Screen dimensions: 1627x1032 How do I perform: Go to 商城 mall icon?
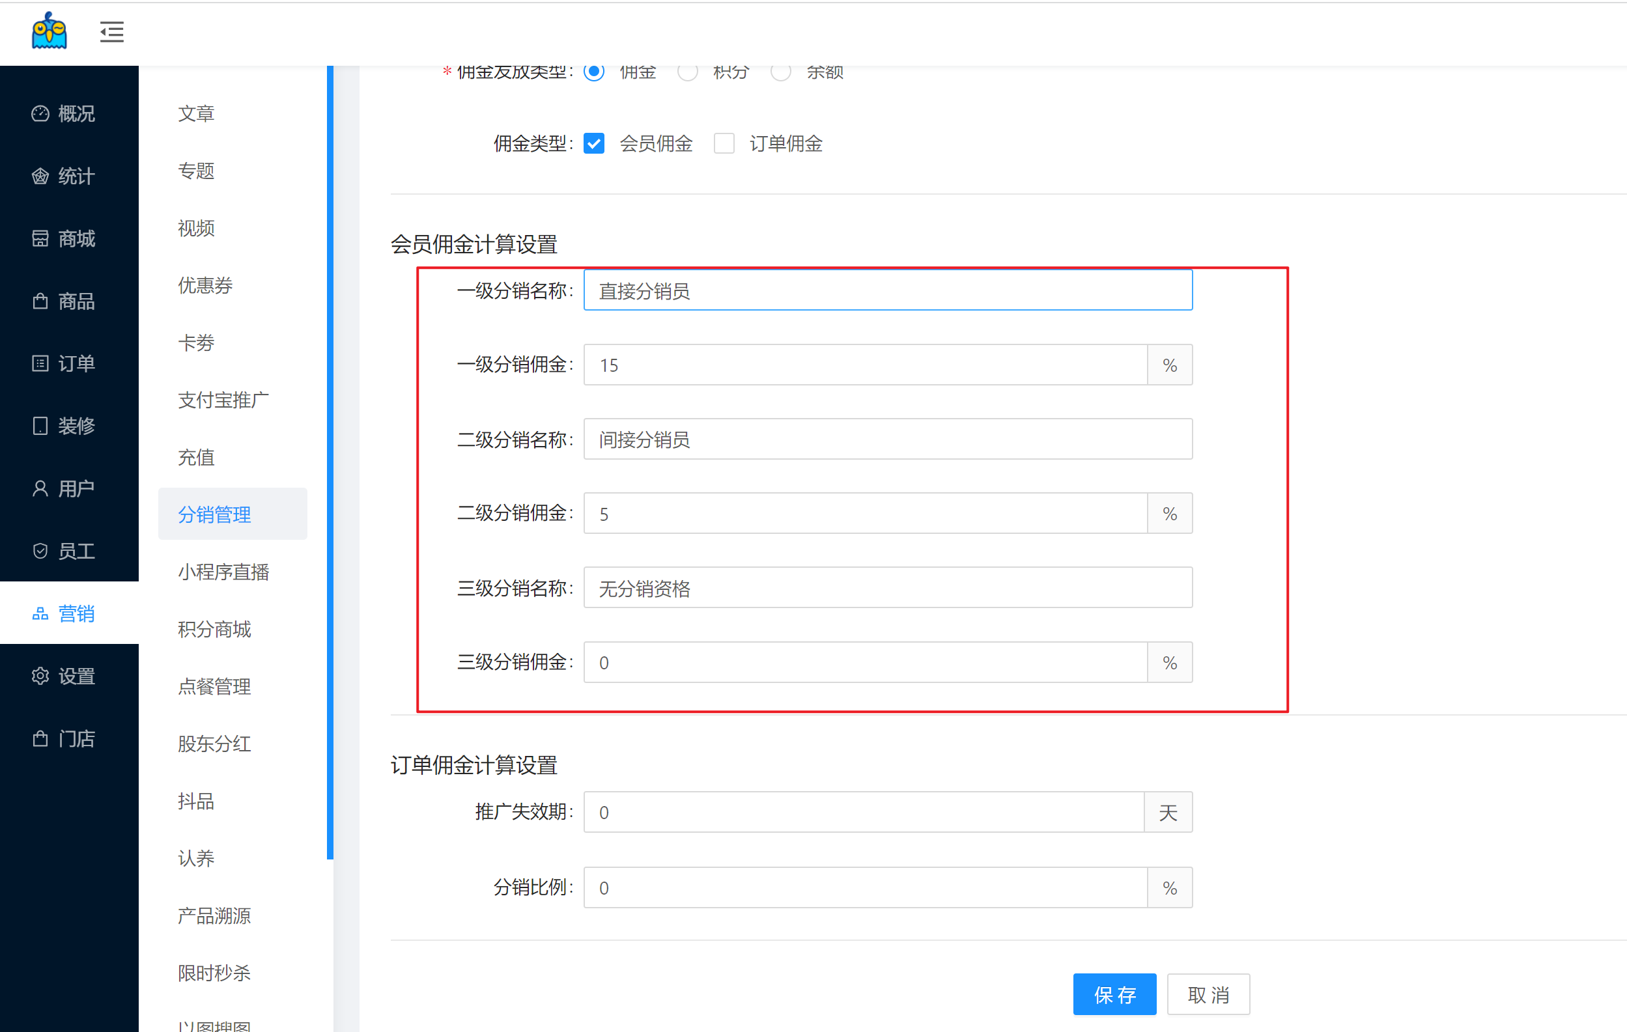(x=40, y=238)
